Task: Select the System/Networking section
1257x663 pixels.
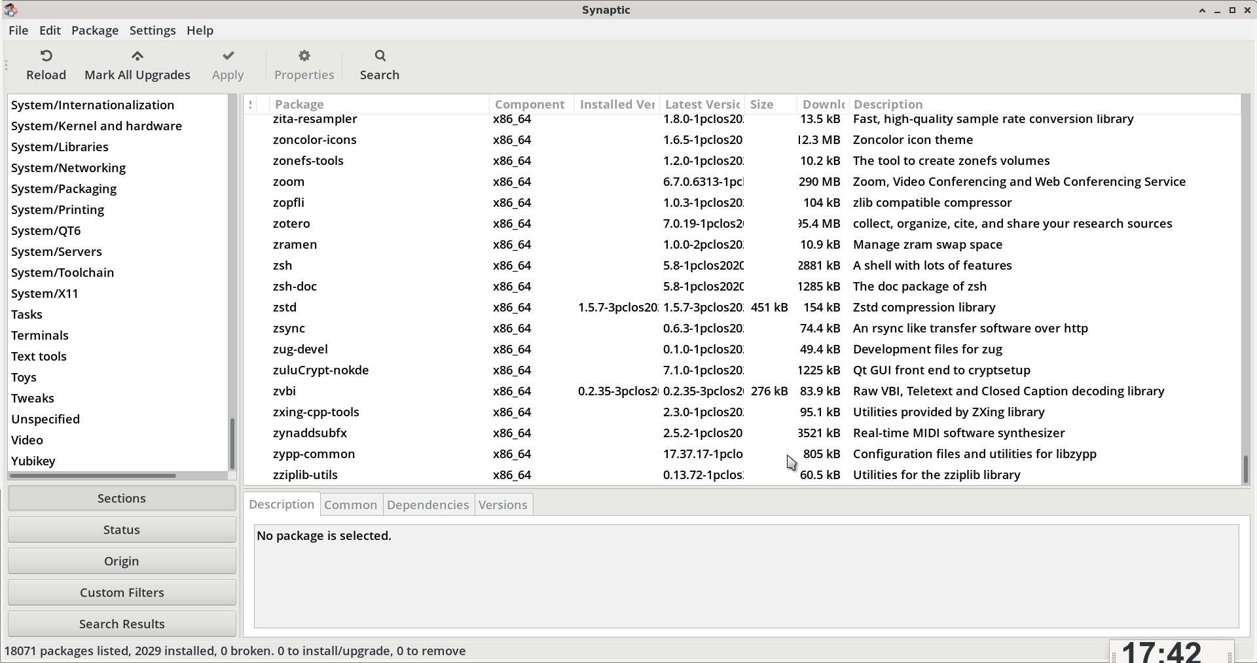Action: tap(68, 168)
